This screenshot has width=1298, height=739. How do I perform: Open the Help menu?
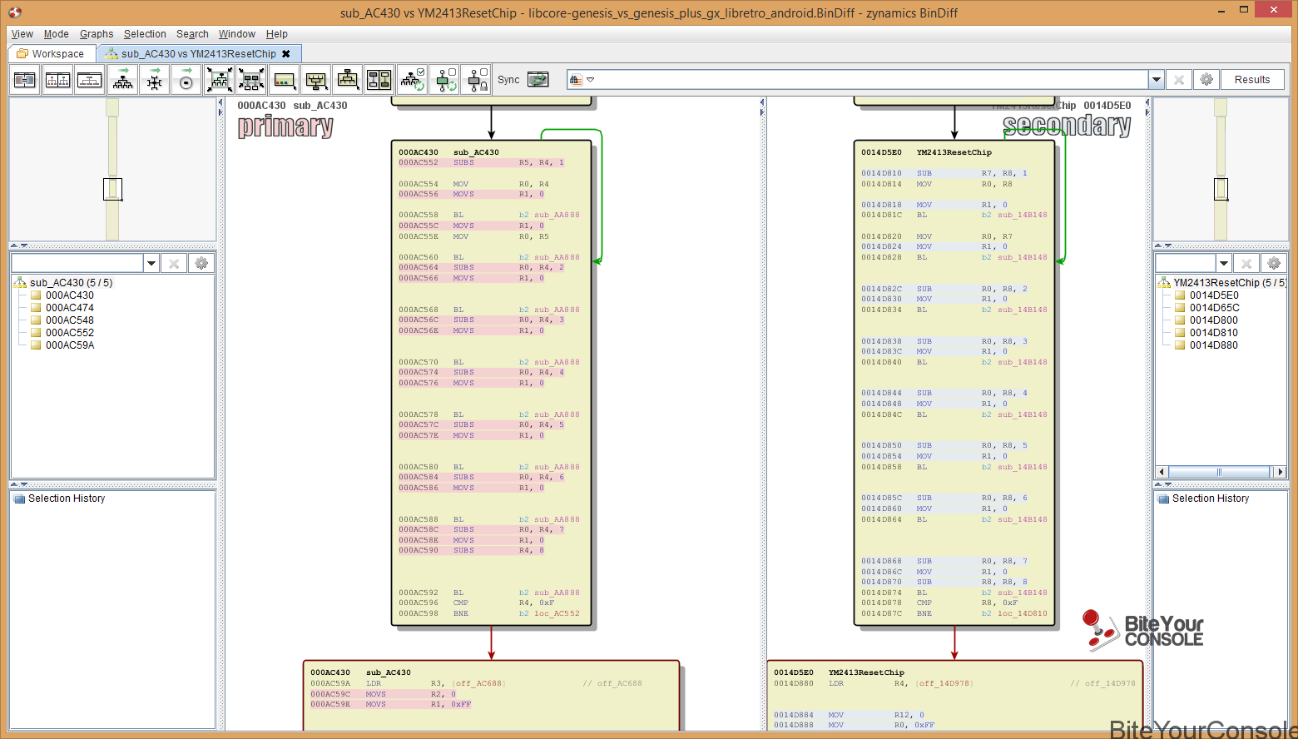click(x=277, y=34)
